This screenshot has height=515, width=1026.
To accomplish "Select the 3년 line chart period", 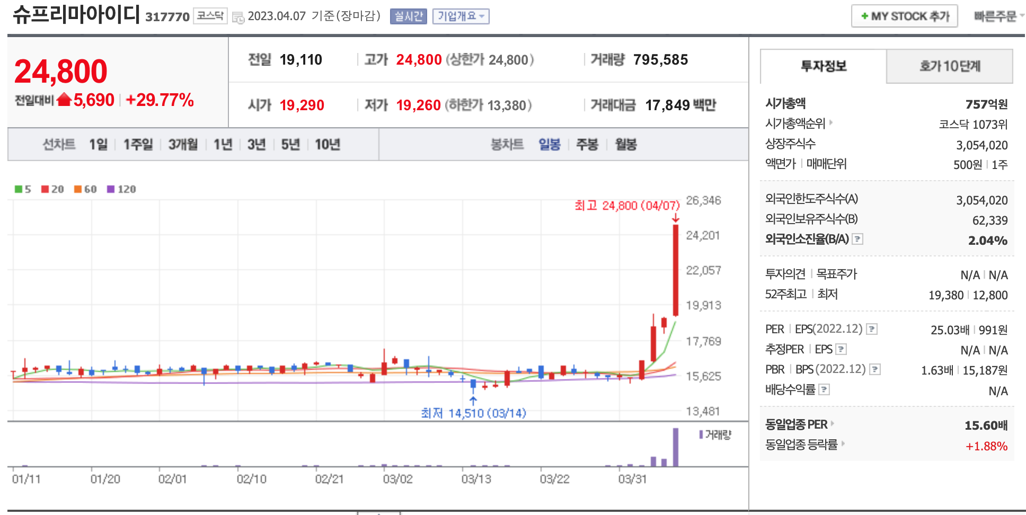I will click(256, 144).
